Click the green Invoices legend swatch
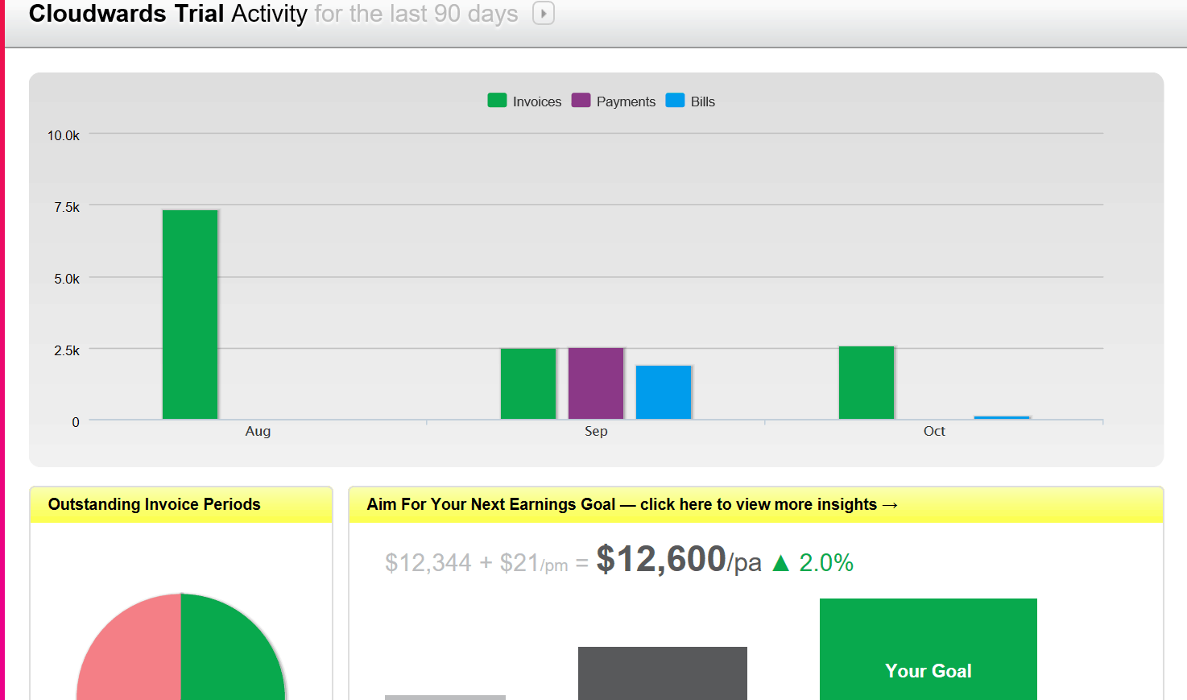Image resolution: width=1187 pixels, height=700 pixels. [x=497, y=100]
